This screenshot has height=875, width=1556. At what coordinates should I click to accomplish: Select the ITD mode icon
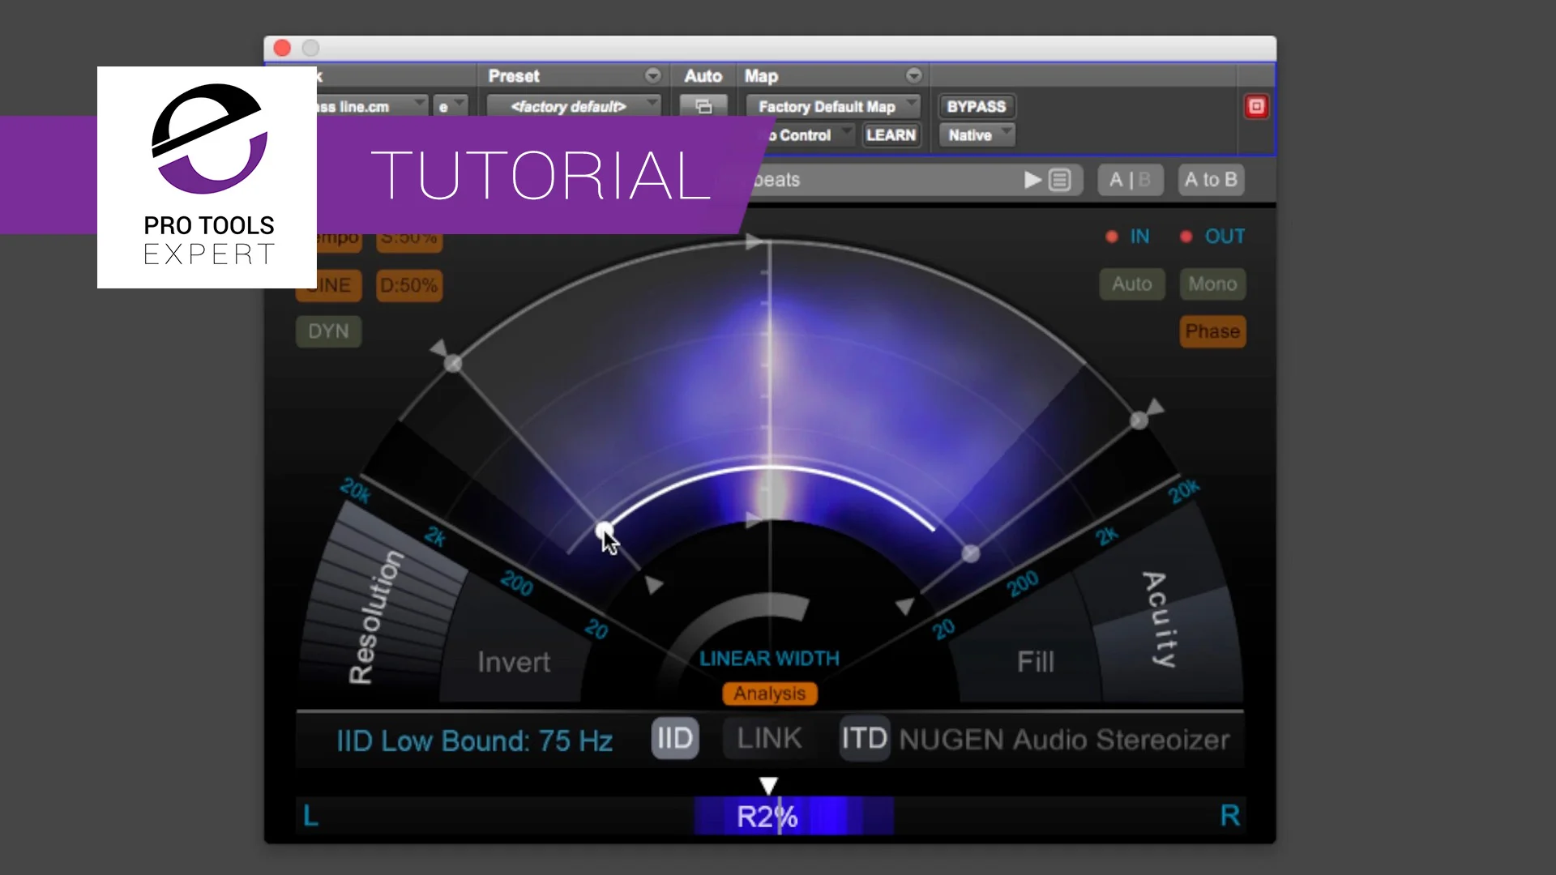coord(863,738)
